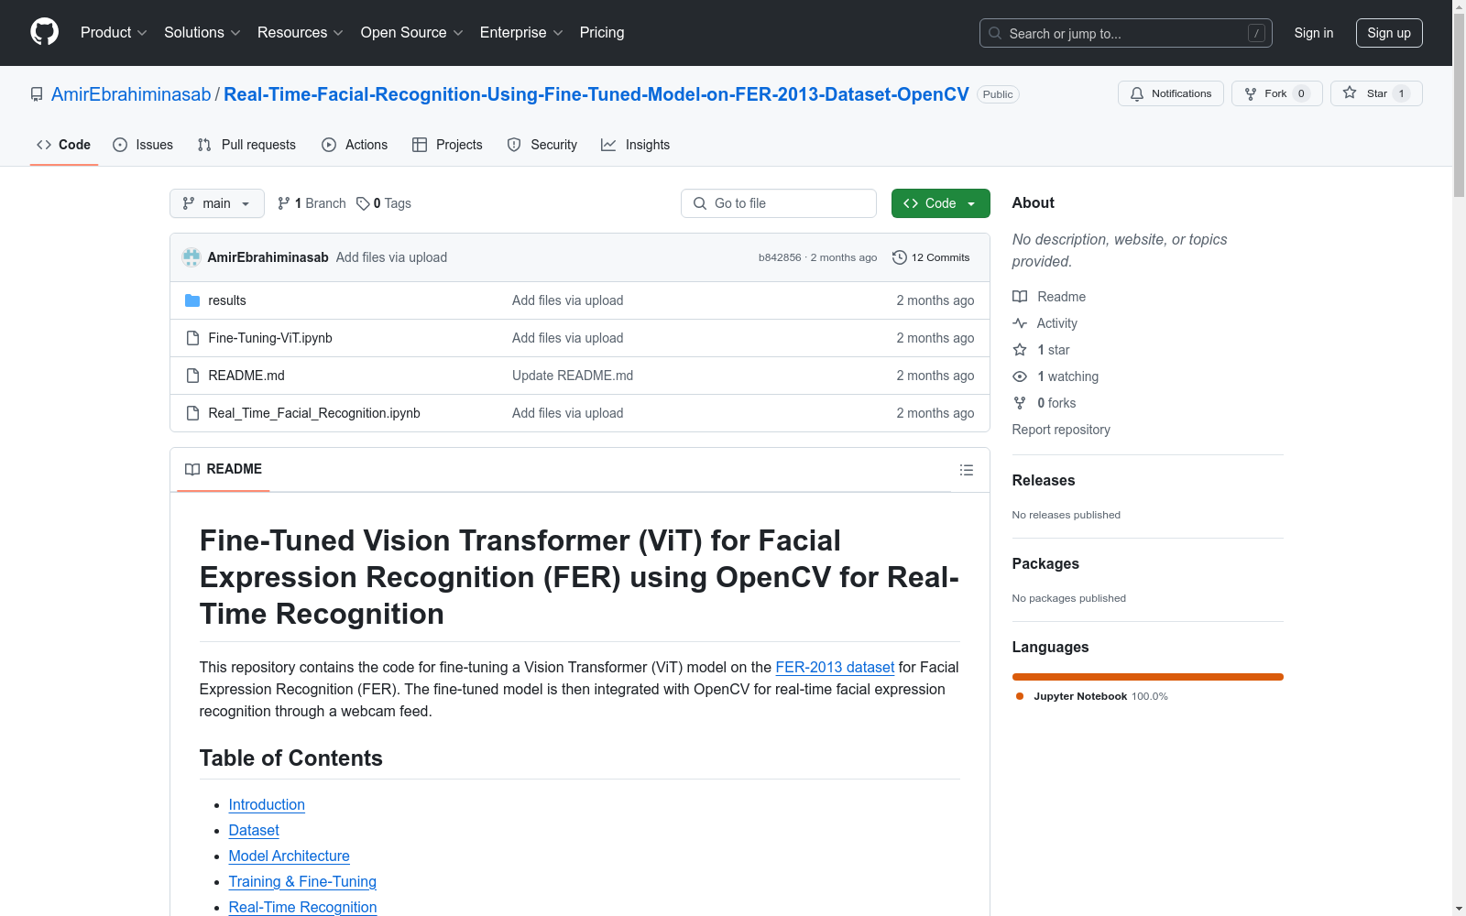Click the Search or jump to field
The width and height of the screenshot is (1466, 916).
(1126, 33)
